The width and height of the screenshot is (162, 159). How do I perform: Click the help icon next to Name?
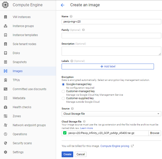(71, 17)
